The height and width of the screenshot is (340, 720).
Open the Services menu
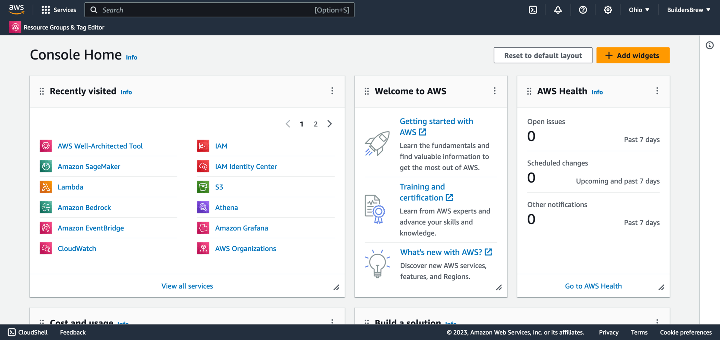point(59,10)
